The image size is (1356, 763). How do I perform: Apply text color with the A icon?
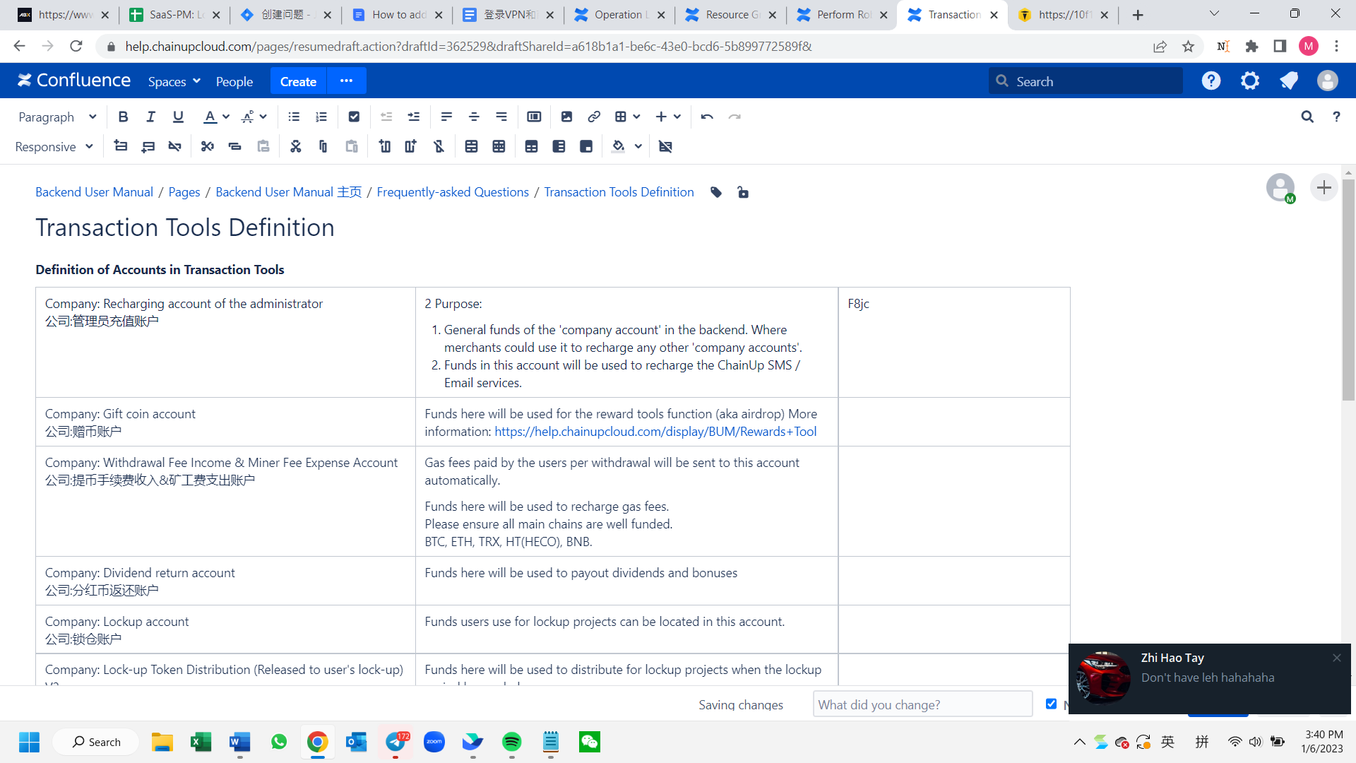(x=210, y=117)
